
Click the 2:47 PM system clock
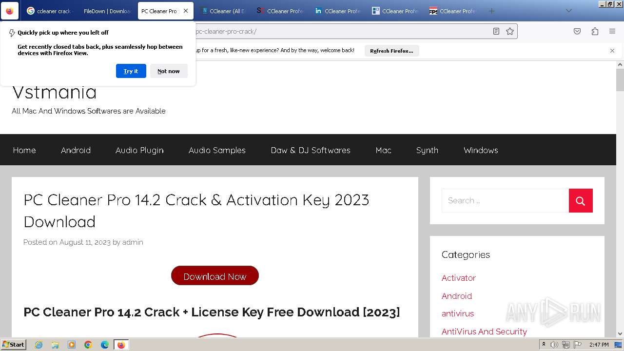click(599, 345)
